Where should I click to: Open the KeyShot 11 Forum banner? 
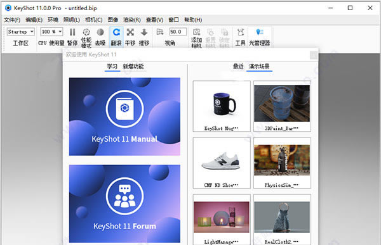[124, 204]
